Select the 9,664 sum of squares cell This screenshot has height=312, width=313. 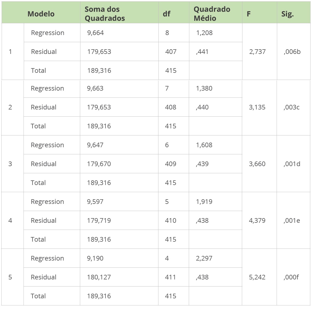pyautogui.click(x=95, y=33)
